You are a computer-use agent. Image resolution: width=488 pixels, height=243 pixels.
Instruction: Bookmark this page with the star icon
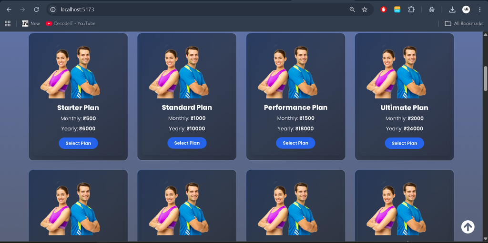(365, 10)
